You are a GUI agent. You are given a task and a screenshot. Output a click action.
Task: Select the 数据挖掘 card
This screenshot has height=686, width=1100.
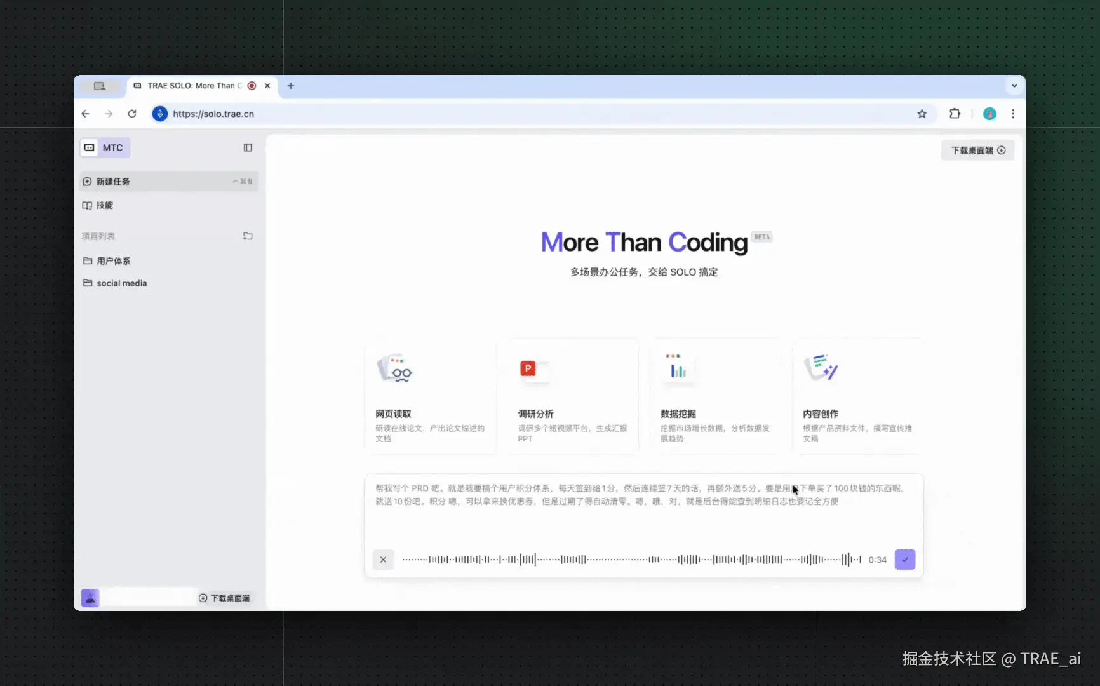(715, 396)
